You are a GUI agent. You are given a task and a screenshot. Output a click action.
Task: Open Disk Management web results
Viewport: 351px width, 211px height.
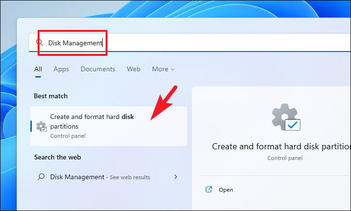click(108, 177)
